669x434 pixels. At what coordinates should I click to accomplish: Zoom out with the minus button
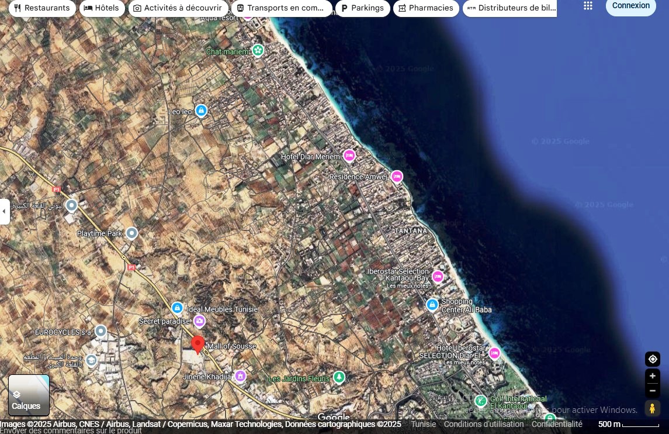point(653,391)
